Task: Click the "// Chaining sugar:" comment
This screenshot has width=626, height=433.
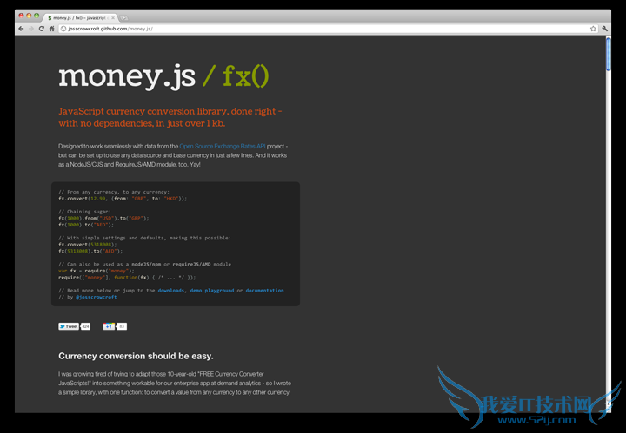Action: click(x=84, y=212)
